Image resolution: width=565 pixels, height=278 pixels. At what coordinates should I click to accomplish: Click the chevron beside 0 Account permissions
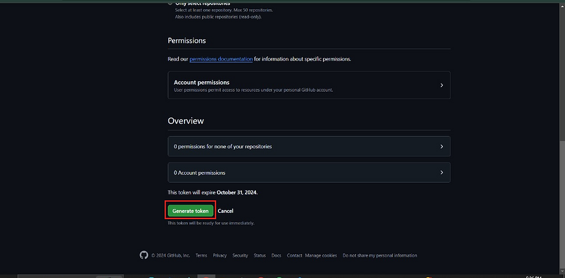pyautogui.click(x=442, y=172)
